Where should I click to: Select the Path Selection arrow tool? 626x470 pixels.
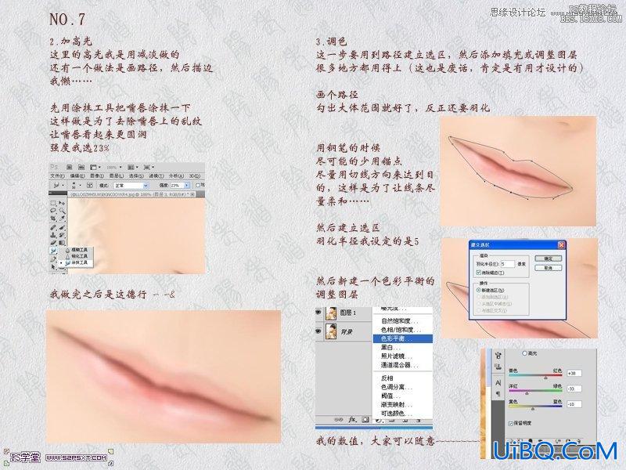pyautogui.click(x=53, y=267)
